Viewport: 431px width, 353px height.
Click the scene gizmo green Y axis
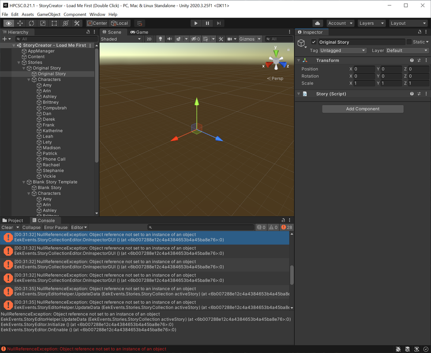coord(276,52)
